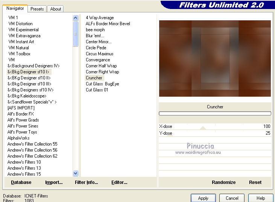Choose Center Mirror... filter

point(99,41)
